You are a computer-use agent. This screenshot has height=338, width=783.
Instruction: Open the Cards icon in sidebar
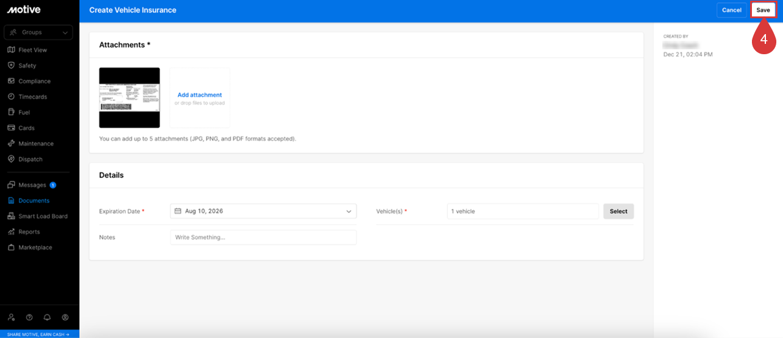pyautogui.click(x=11, y=128)
